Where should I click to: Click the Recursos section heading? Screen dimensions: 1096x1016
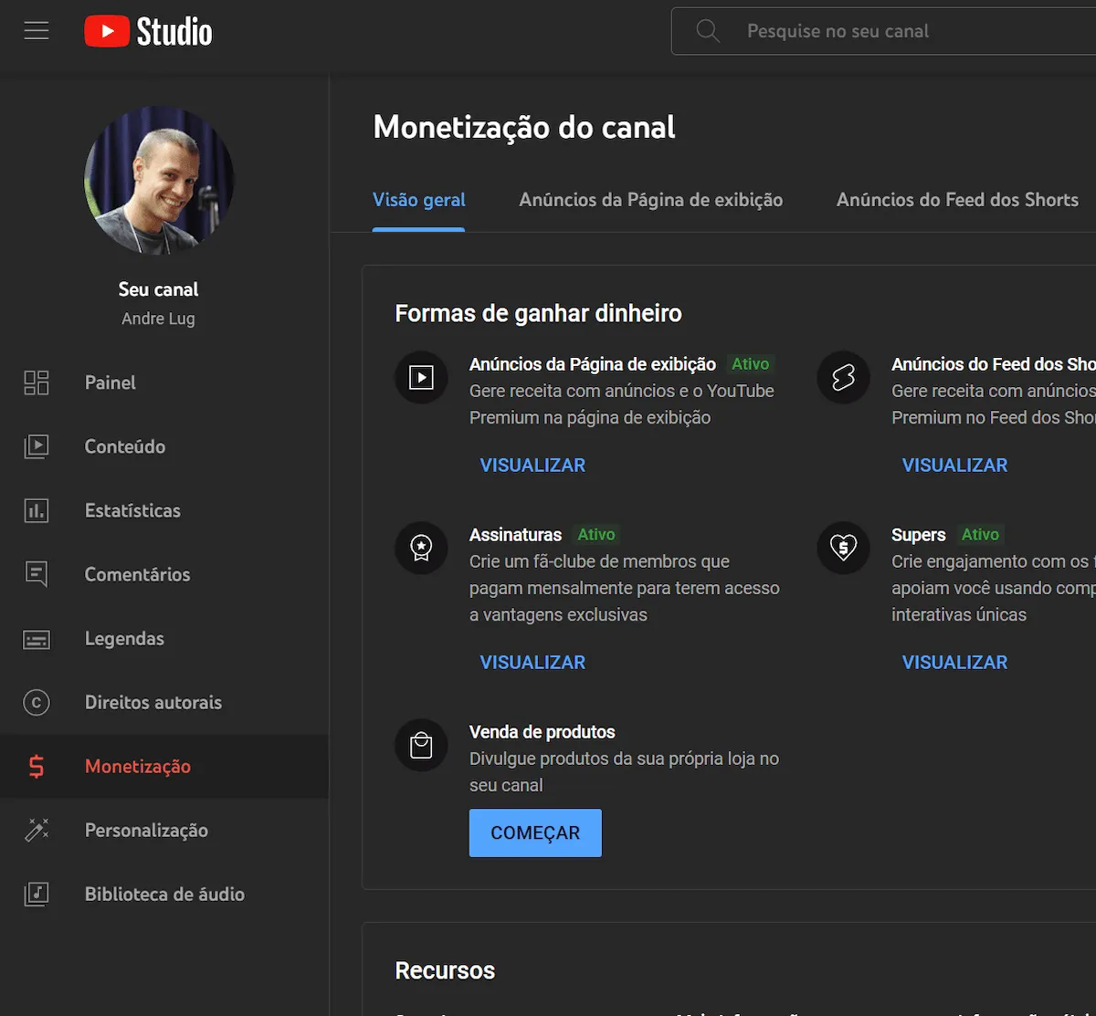[445, 970]
